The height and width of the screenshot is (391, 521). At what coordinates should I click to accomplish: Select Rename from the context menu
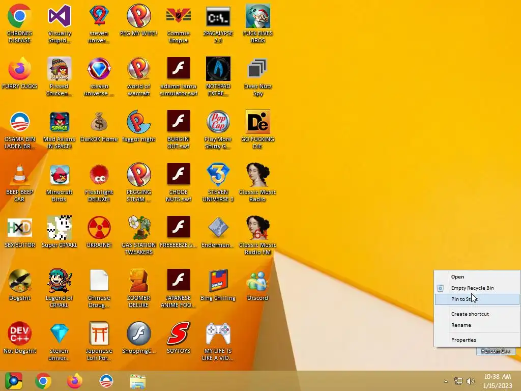click(x=477, y=325)
